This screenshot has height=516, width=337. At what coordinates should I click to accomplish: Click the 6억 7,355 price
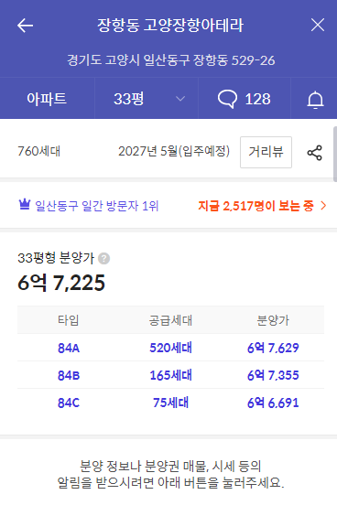[273, 375]
